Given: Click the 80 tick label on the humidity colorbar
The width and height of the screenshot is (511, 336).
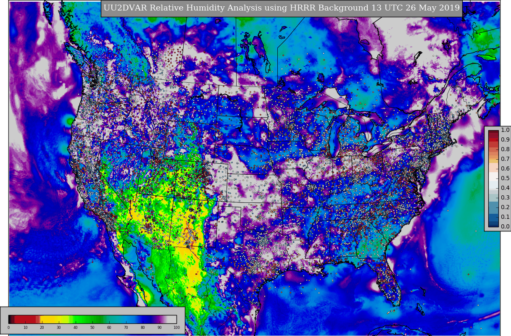Looking at the screenshot, I should point(143,328).
